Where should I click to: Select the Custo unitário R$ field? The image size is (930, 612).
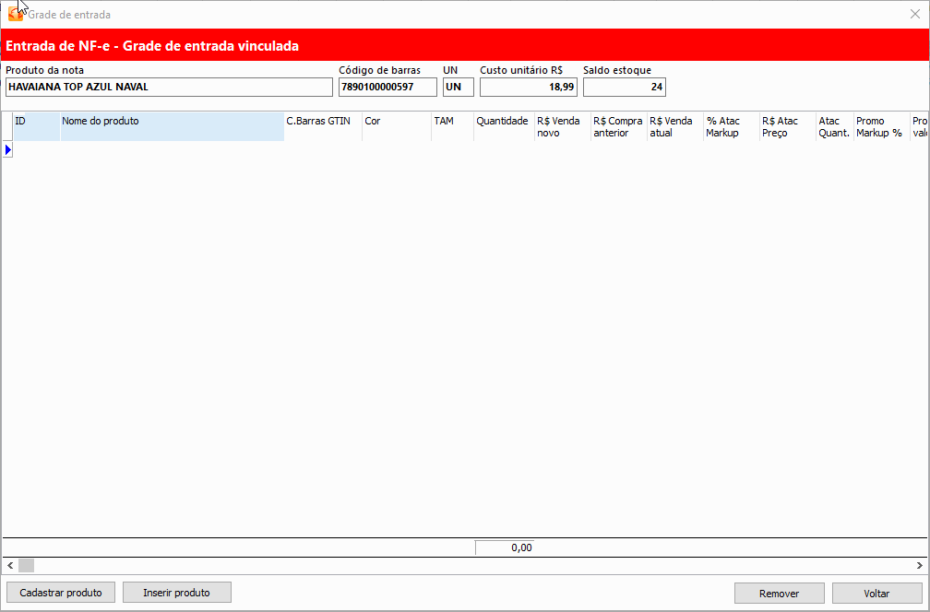click(528, 88)
